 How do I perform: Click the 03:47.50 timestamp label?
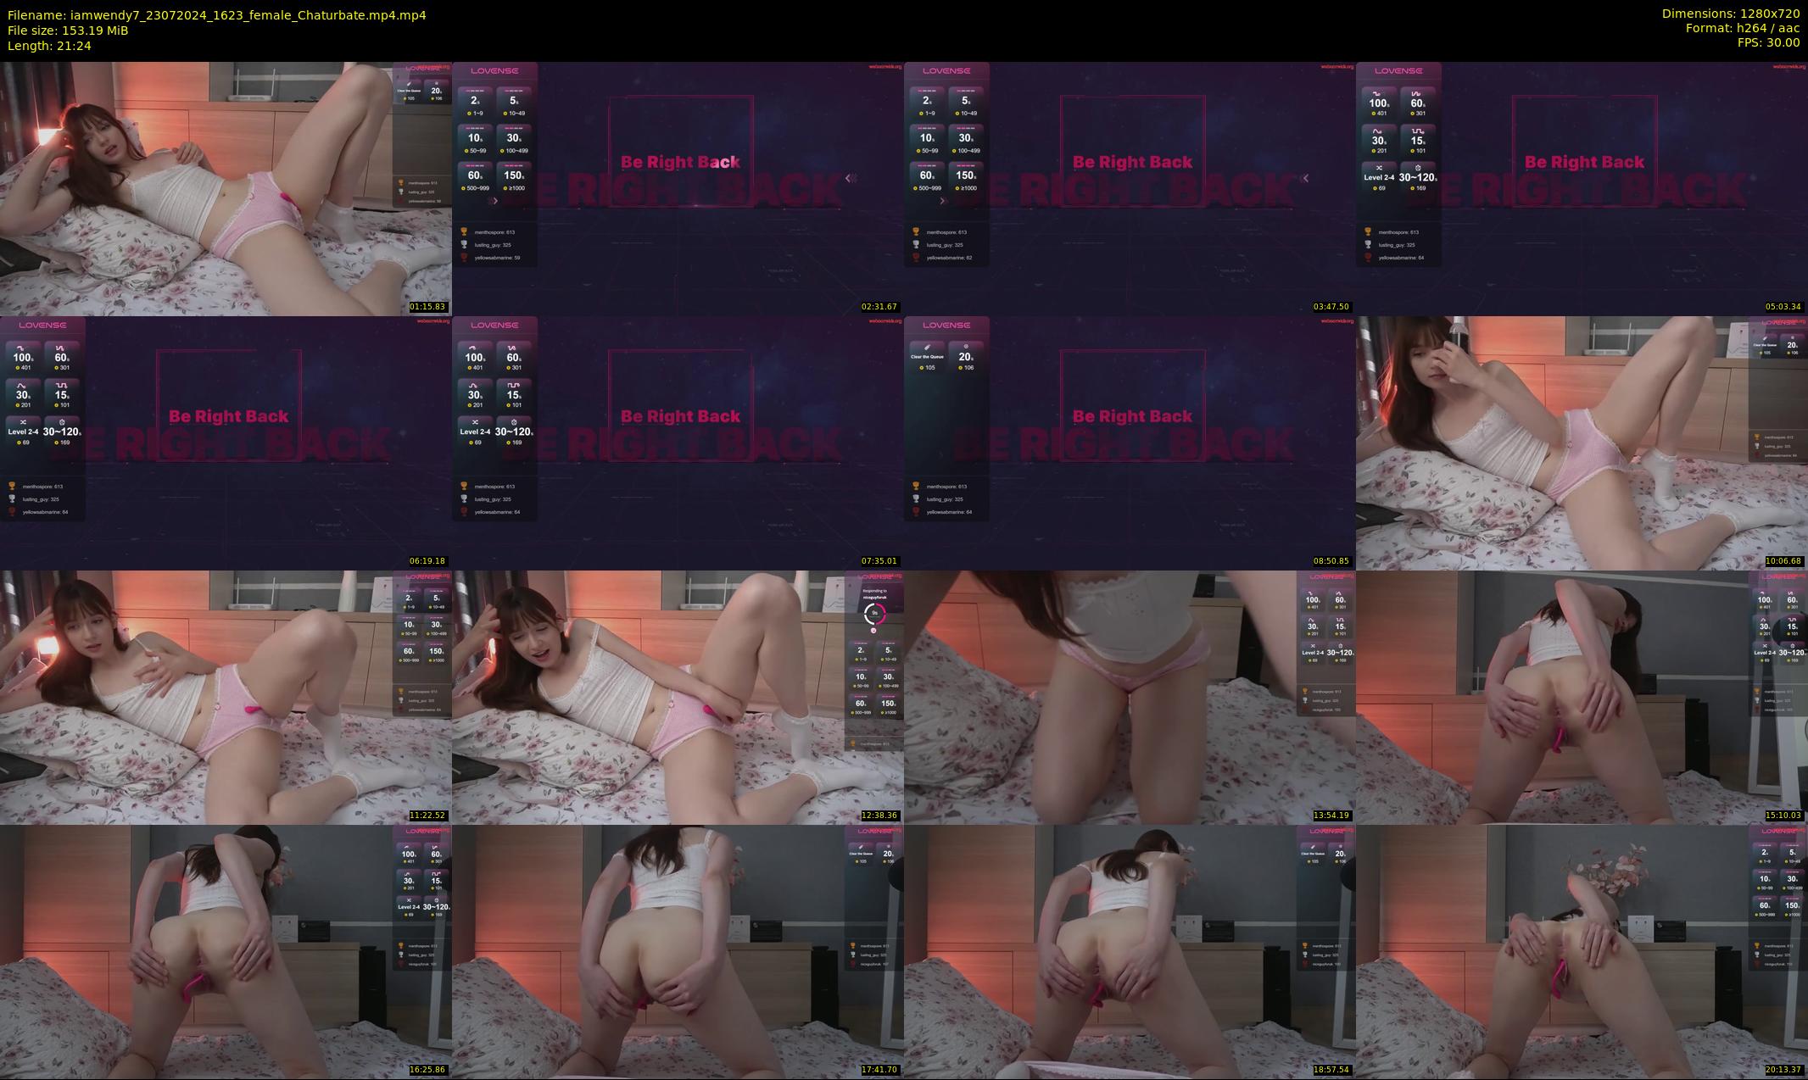(1331, 307)
